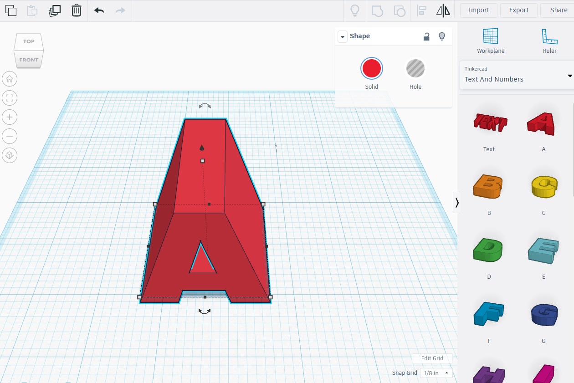
Task: Click the Paste icon in the toolbar
Action: click(x=32, y=10)
